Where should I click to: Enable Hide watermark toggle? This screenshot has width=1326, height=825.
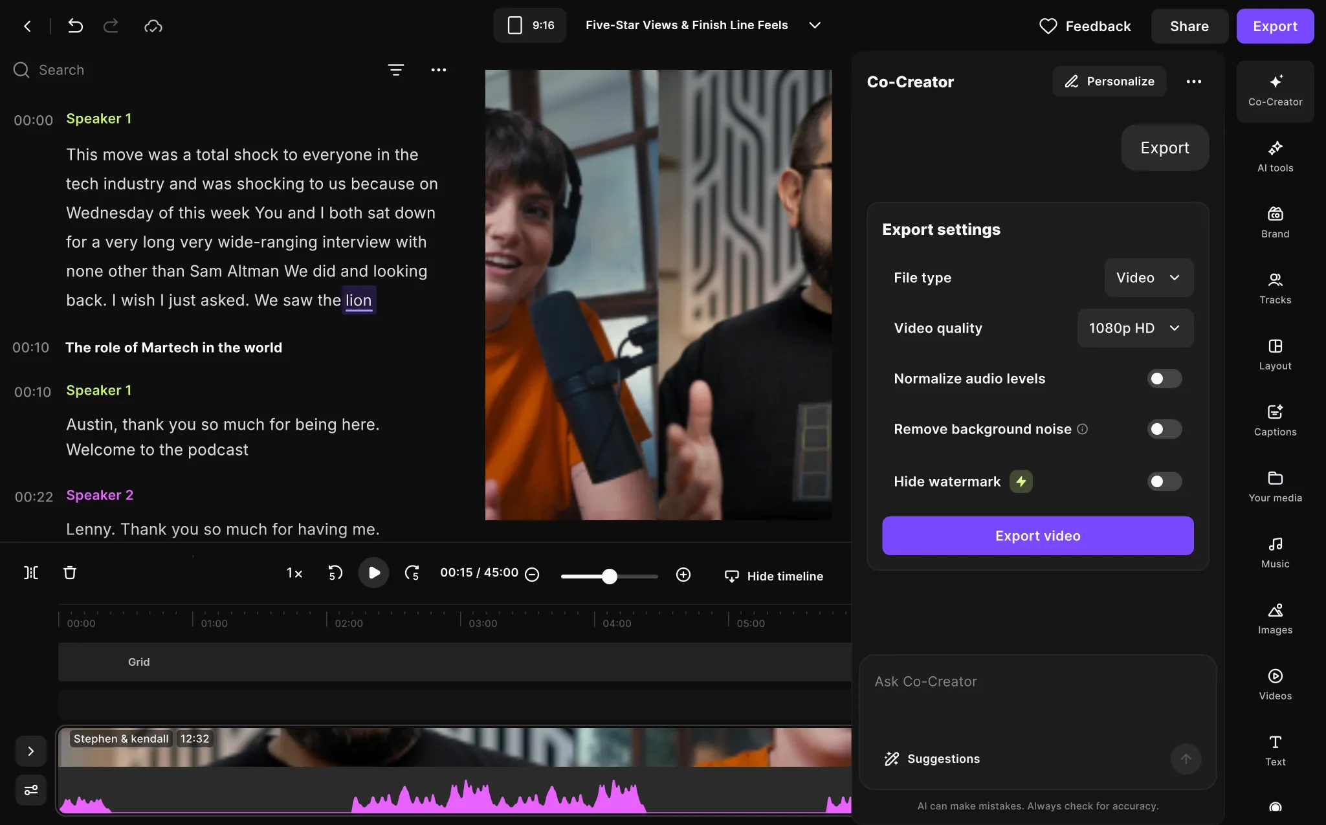point(1164,481)
